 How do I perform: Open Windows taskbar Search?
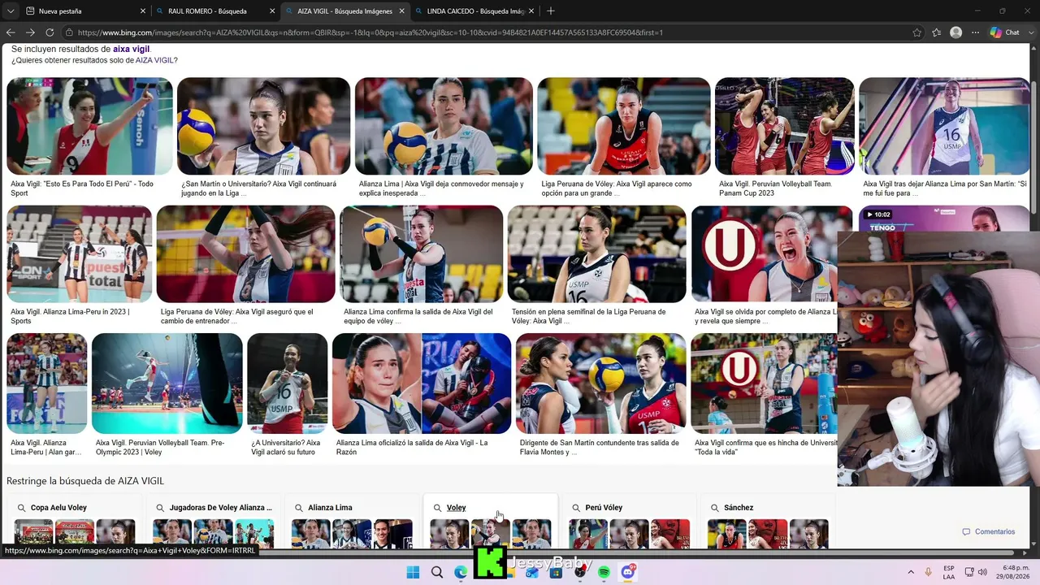tap(437, 572)
